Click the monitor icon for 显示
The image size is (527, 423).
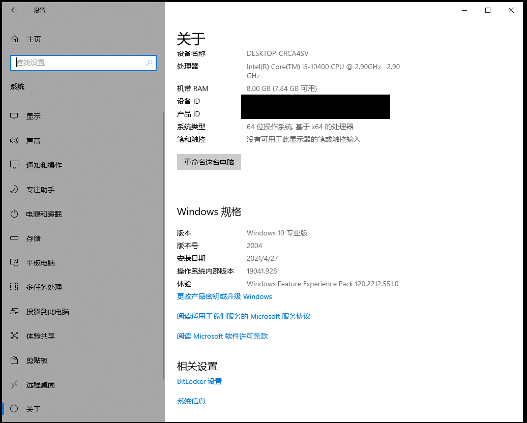14,116
